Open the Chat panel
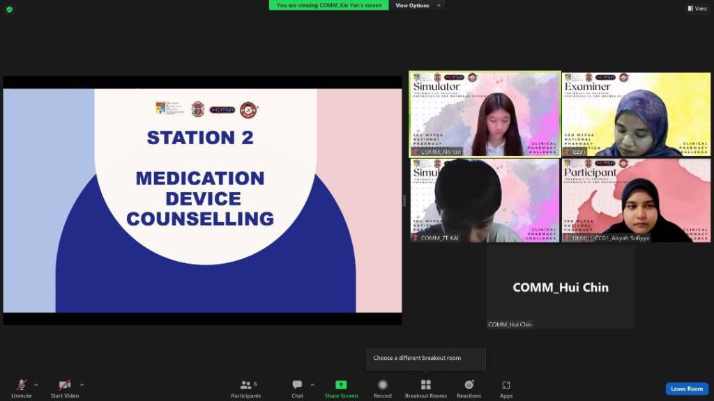The height and width of the screenshot is (401, 714). point(297,385)
